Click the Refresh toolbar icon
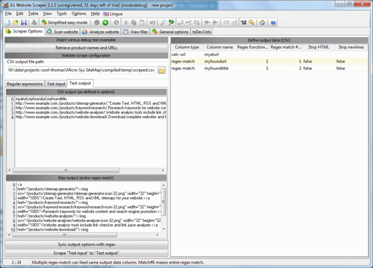The height and width of the screenshot is (268, 373). point(116,22)
